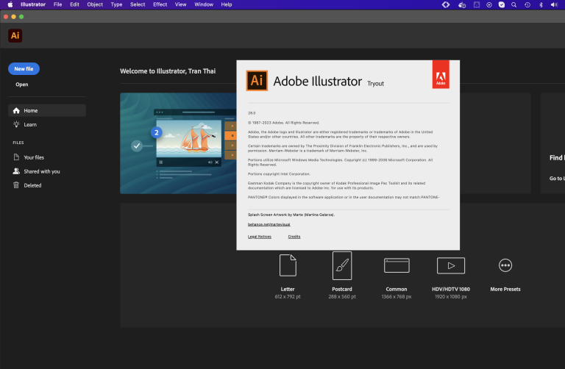
Task: Click the Deleted trash icon
Action: pos(16,185)
